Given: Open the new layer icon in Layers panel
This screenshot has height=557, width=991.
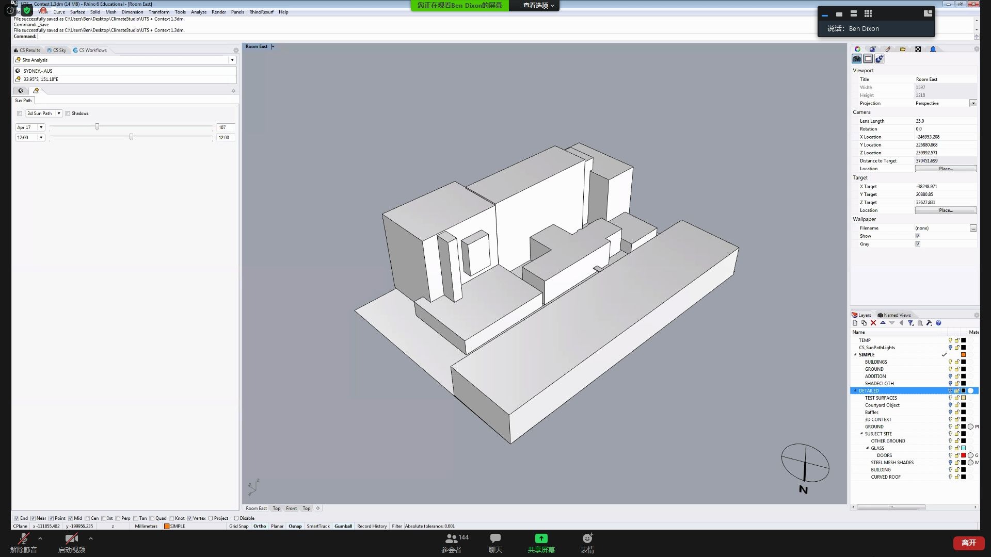Looking at the screenshot, I should (855, 322).
